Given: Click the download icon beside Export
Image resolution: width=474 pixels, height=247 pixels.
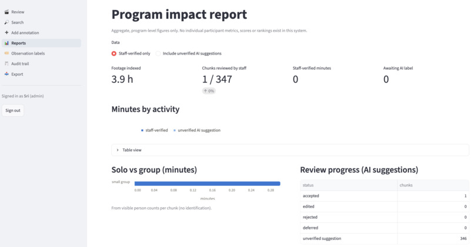Looking at the screenshot, I should [6, 74].
